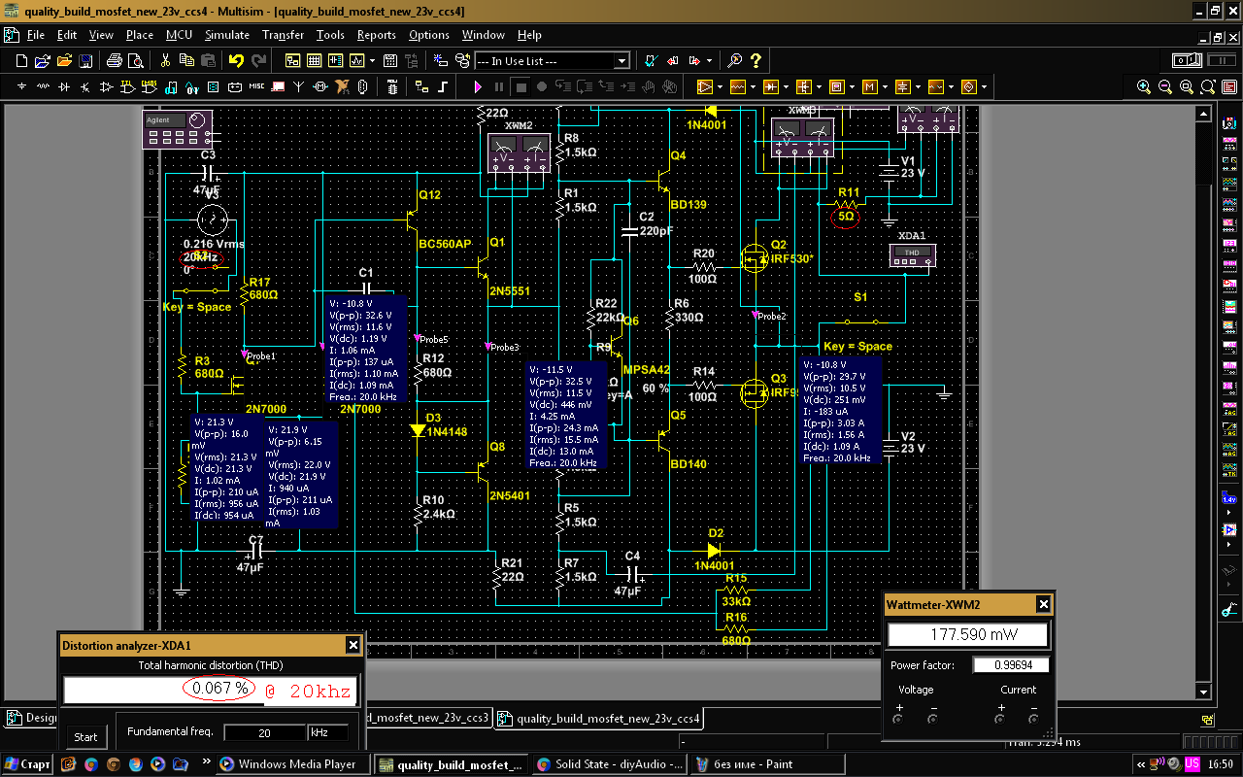
Task: Open the Place menu
Action: click(x=140, y=35)
